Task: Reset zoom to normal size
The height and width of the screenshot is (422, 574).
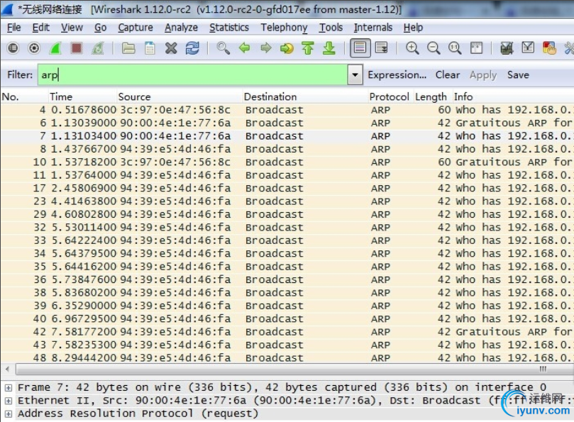Action: (x=455, y=48)
